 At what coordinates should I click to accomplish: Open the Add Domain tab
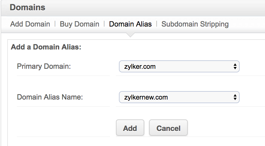(30, 24)
